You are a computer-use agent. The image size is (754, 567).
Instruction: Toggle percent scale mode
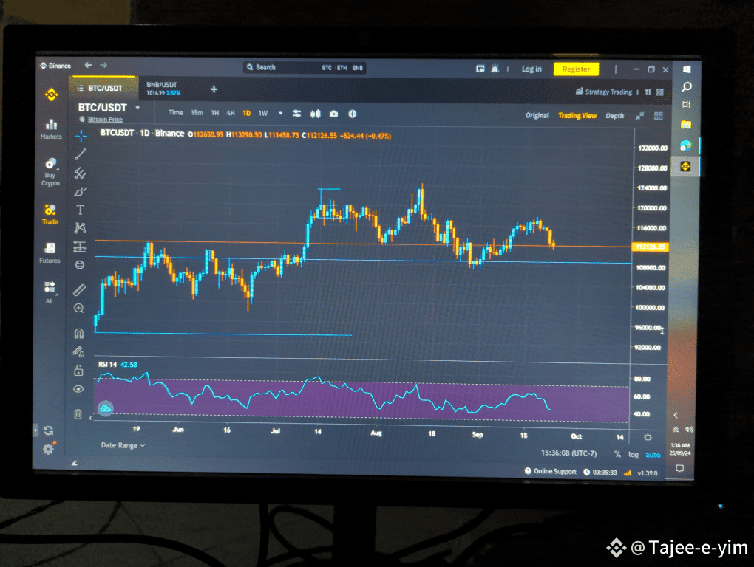coord(617,454)
